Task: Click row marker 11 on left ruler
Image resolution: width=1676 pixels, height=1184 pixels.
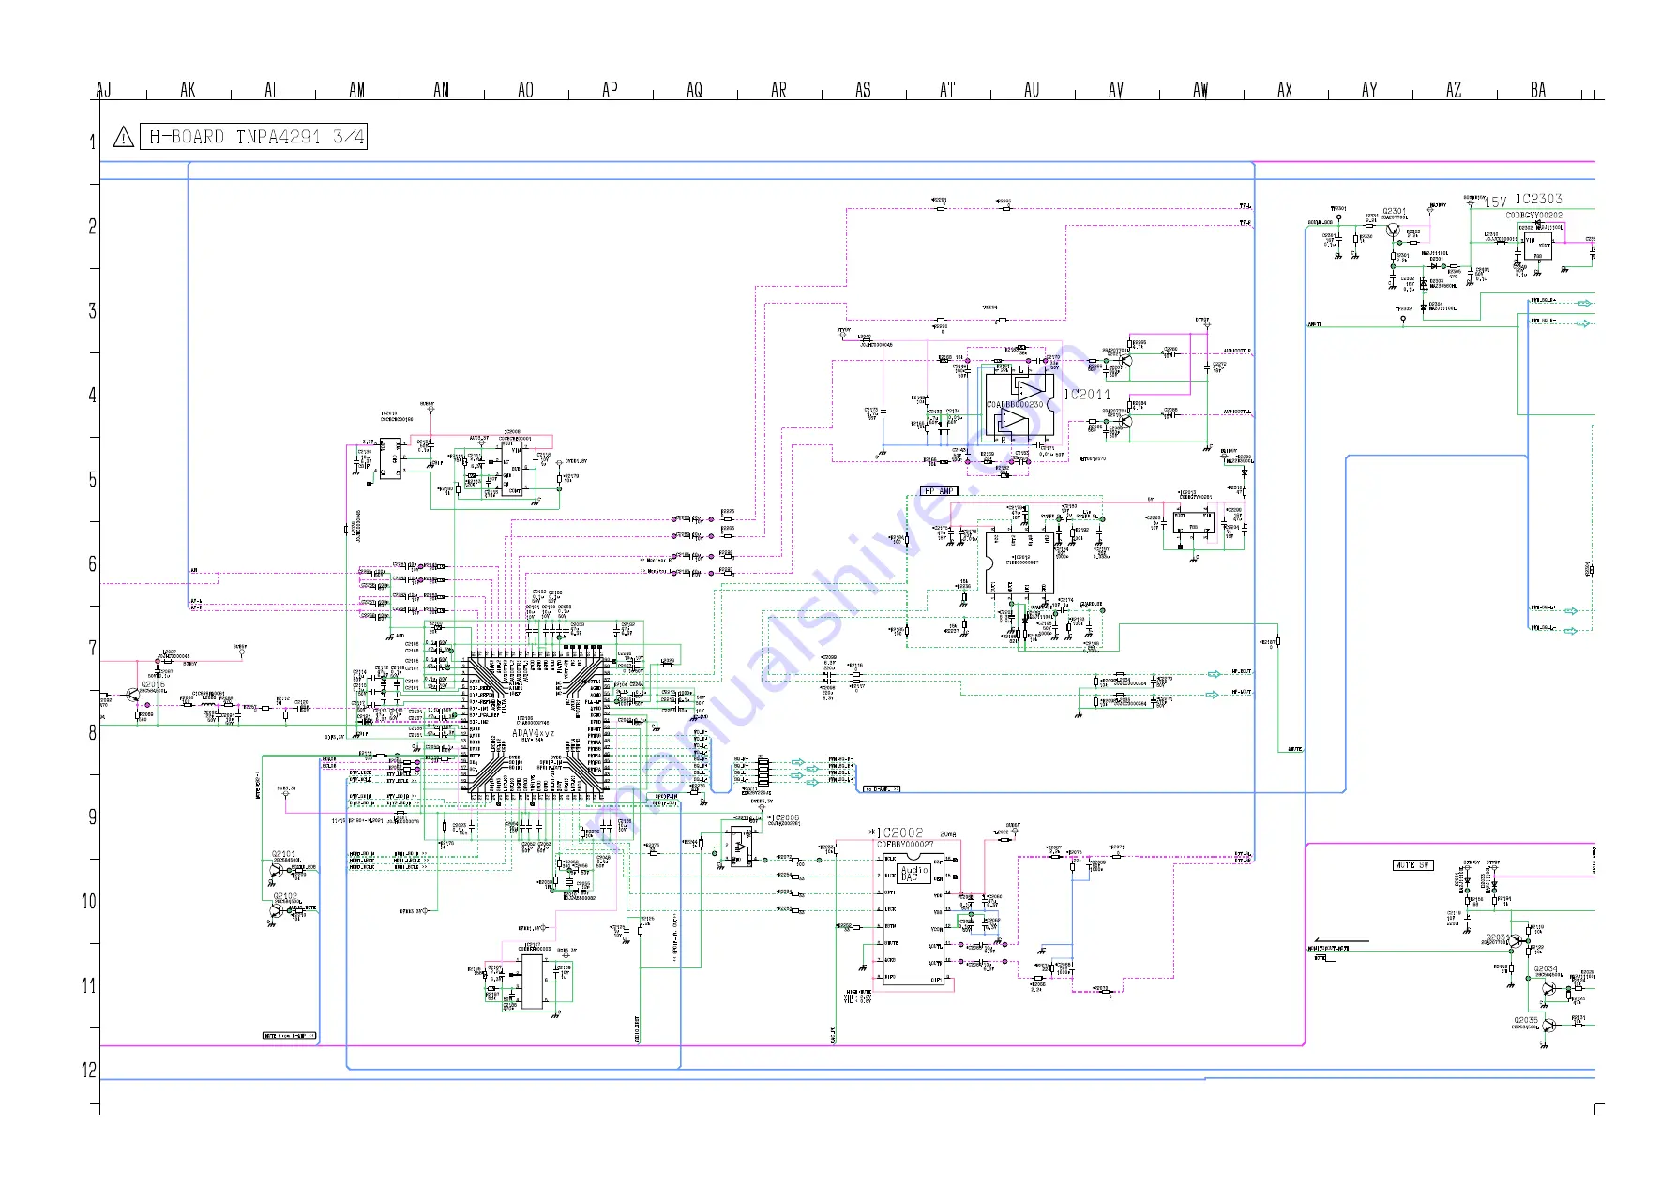Action: pyautogui.click(x=89, y=986)
